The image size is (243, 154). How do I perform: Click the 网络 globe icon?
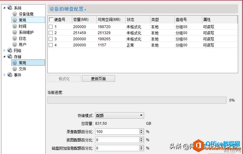(x=10, y=50)
